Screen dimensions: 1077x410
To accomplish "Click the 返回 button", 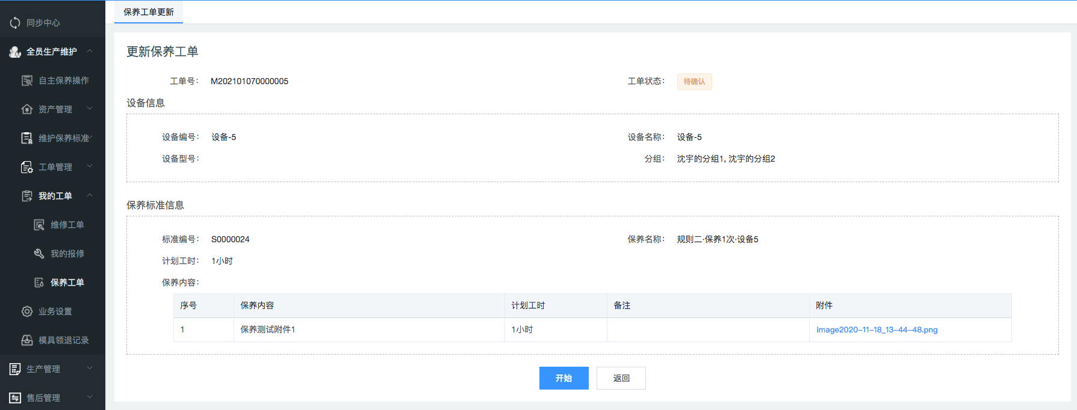I will click(621, 378).
